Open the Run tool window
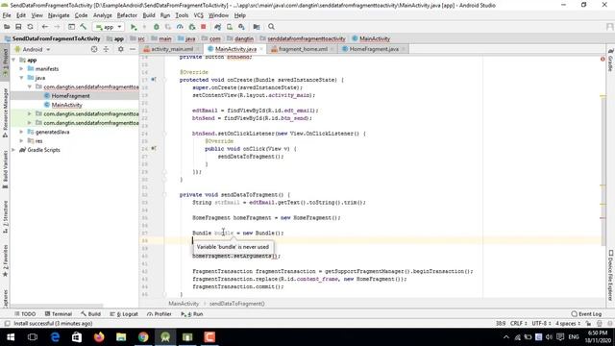Image resolution: width=615 pixels, height=346 pixels. point(192,314)
